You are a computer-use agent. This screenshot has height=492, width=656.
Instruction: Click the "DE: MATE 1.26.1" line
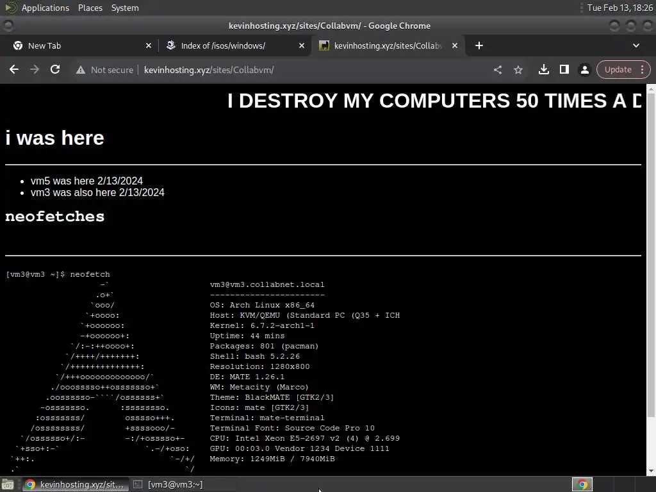coord(247,377)
